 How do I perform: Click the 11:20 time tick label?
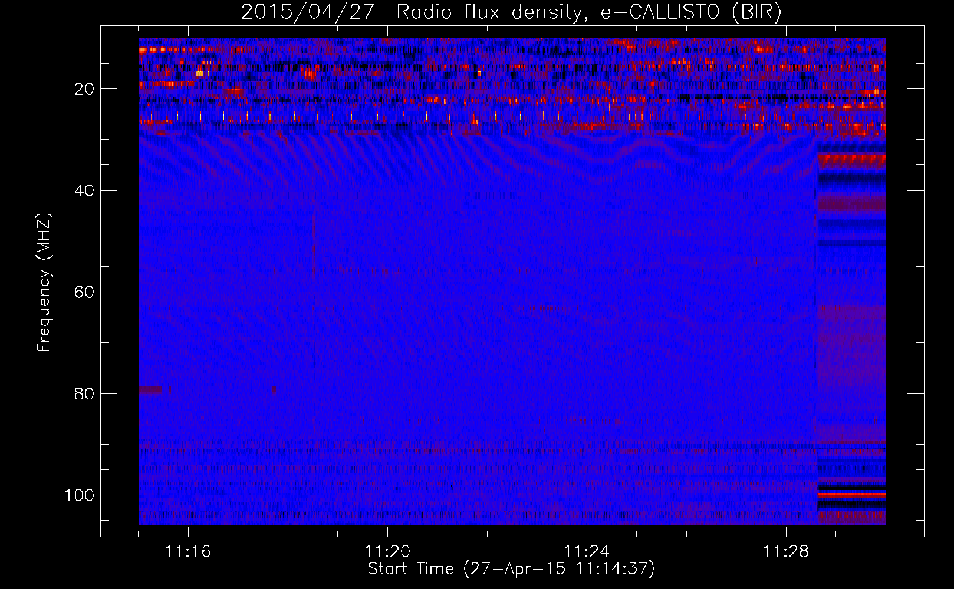click(387, 552)
